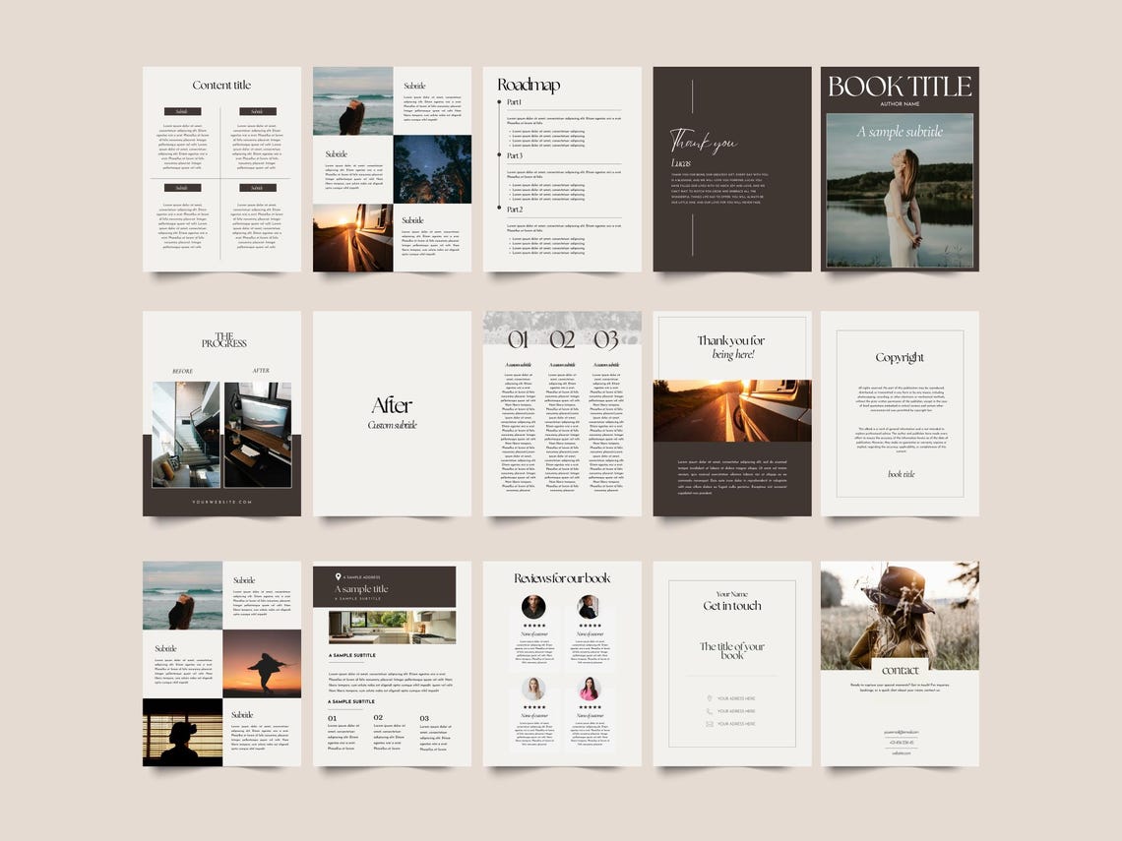
Task: Open the Content title page thumbnail
Action: click(221, 169)
